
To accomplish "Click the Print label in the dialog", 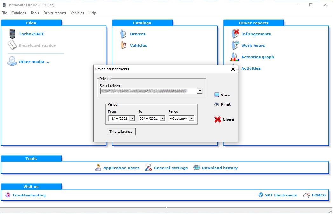I will point(226,104).
